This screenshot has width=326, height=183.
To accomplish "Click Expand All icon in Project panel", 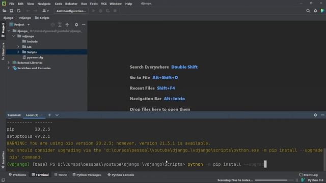I will pyautogui.click(x=60, y=25).
